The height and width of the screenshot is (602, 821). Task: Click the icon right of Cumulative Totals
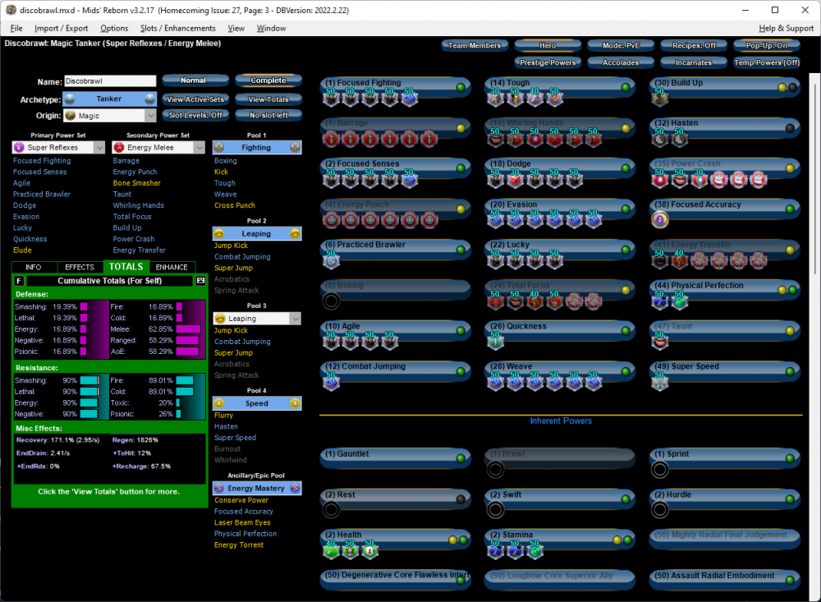click(x=200, y=281)
